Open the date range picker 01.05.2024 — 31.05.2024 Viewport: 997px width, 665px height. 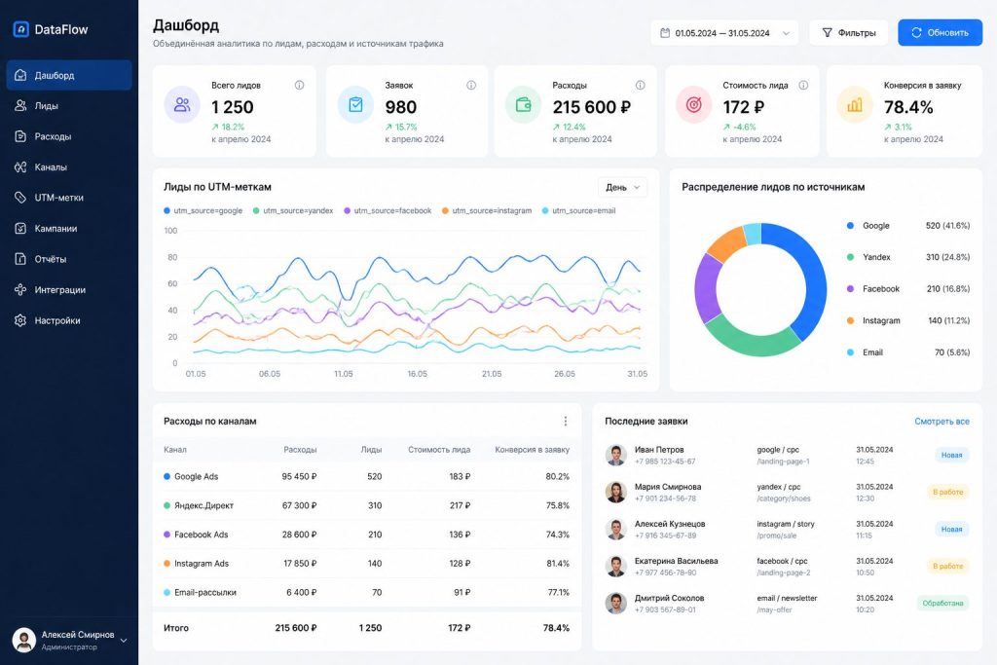tap(724, 33)
